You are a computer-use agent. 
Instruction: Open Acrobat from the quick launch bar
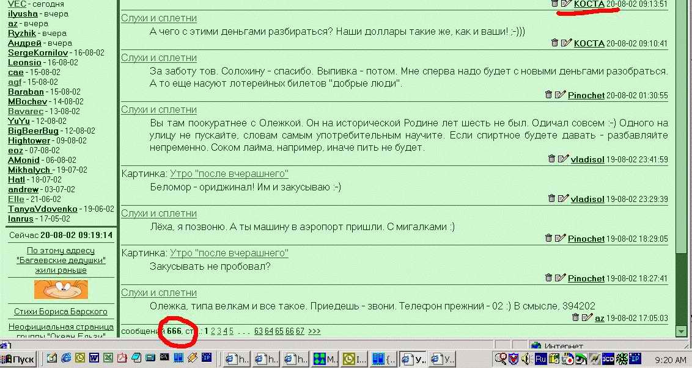[122, 358]
